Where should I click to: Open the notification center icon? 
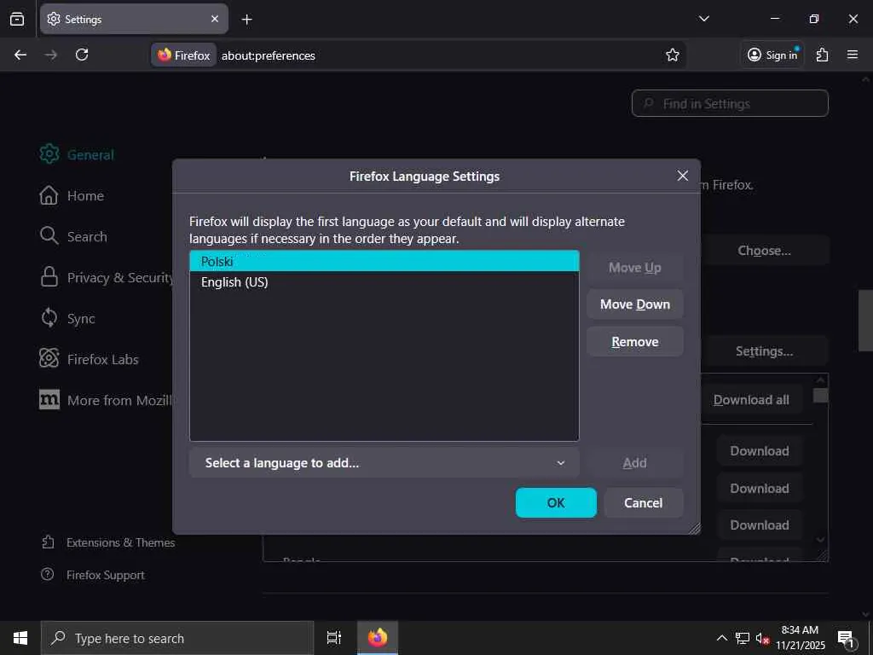846,639
